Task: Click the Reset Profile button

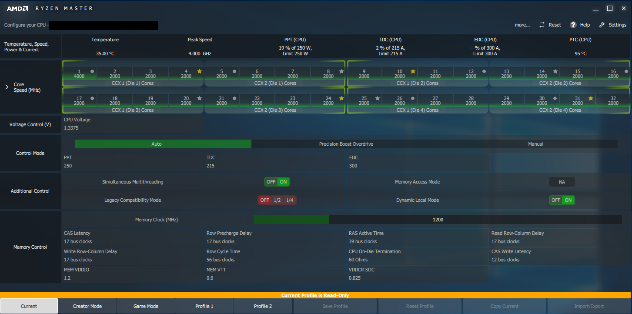Action: tap(420, 306)
